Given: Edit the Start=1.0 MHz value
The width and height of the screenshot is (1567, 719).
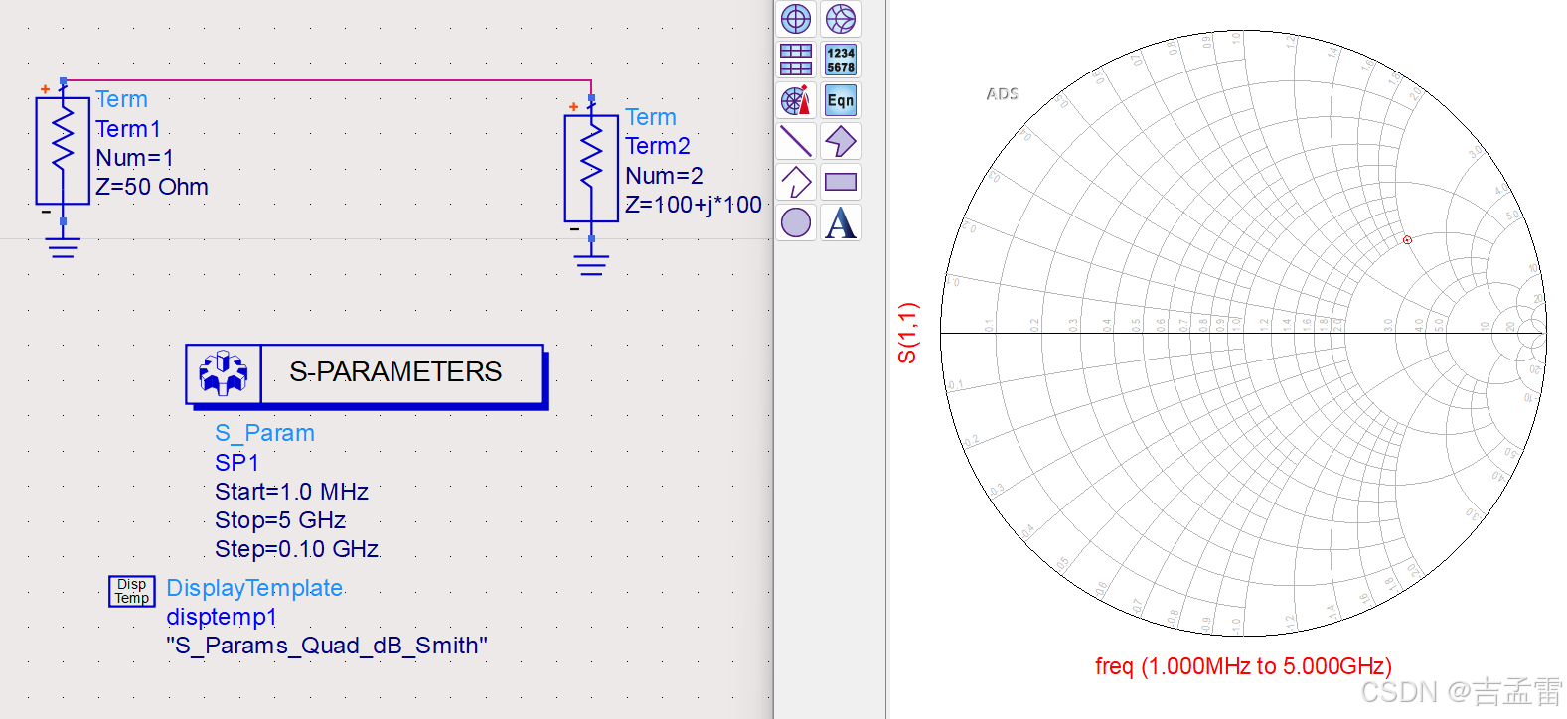Looking at the screenshot, I should point(291,492).
